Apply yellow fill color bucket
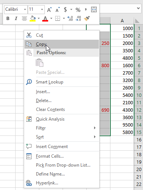This screenshot has width=143, height=190. [33, 19]
